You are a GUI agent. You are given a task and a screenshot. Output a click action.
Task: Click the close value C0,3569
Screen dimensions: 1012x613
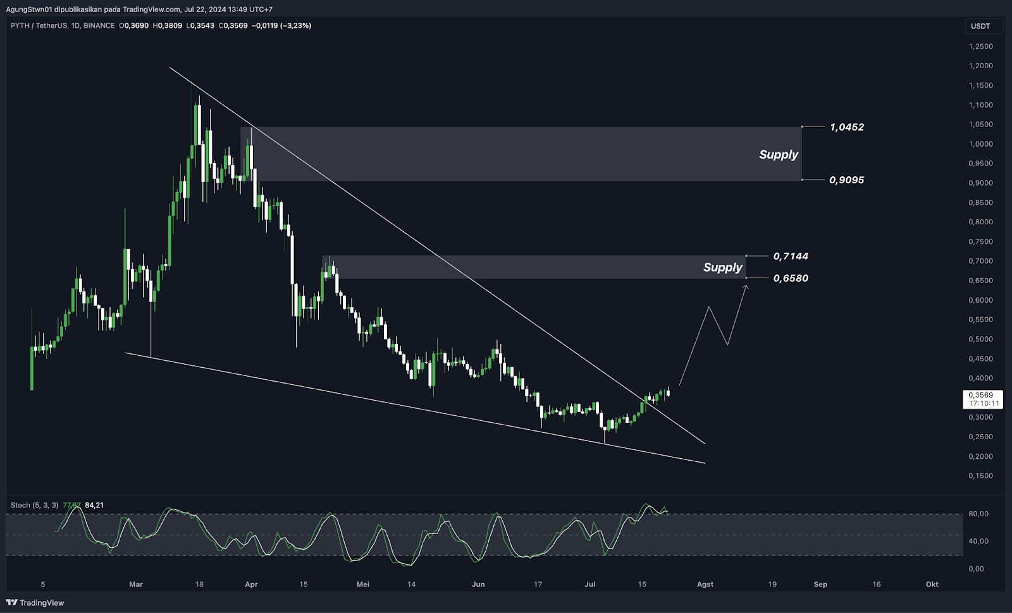coord(233,26)
